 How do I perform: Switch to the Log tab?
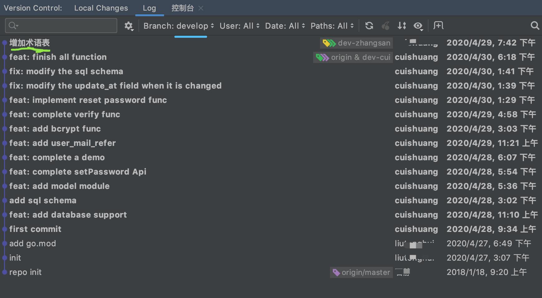pos(149,8)
